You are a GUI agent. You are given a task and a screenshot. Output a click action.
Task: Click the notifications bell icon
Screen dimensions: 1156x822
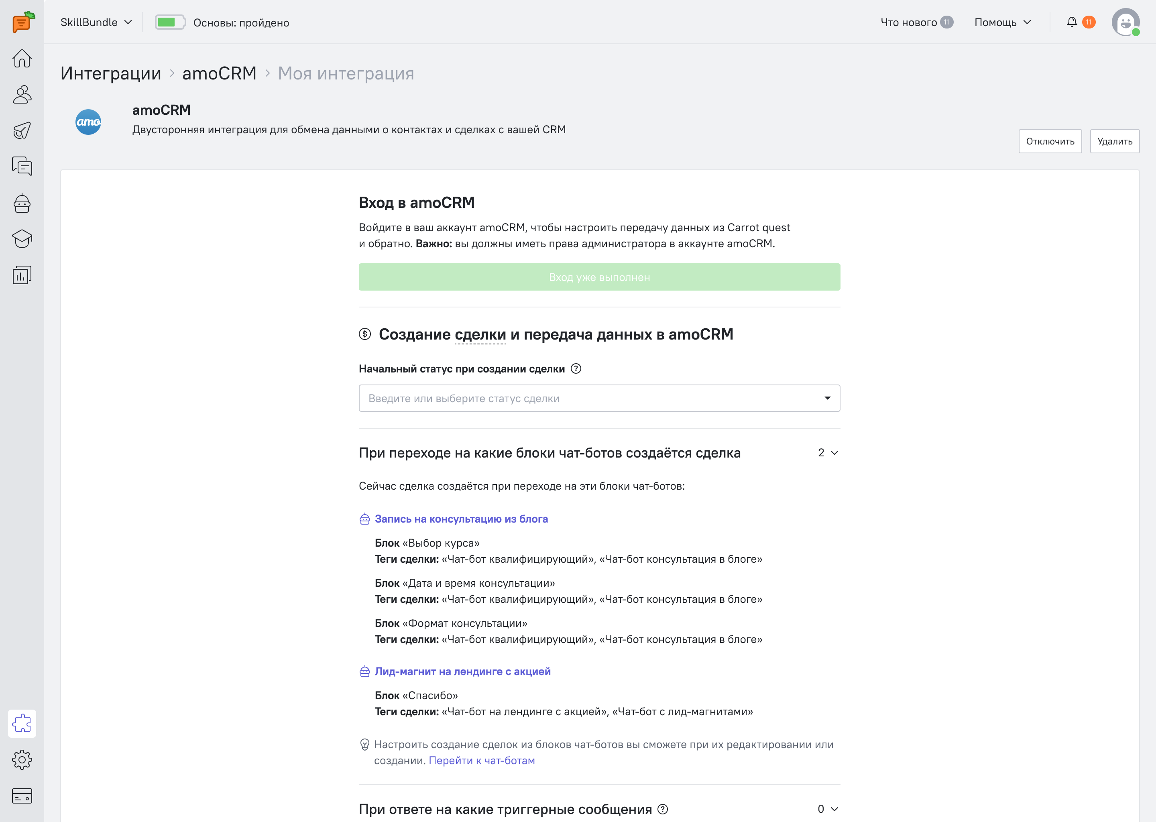1071,22
